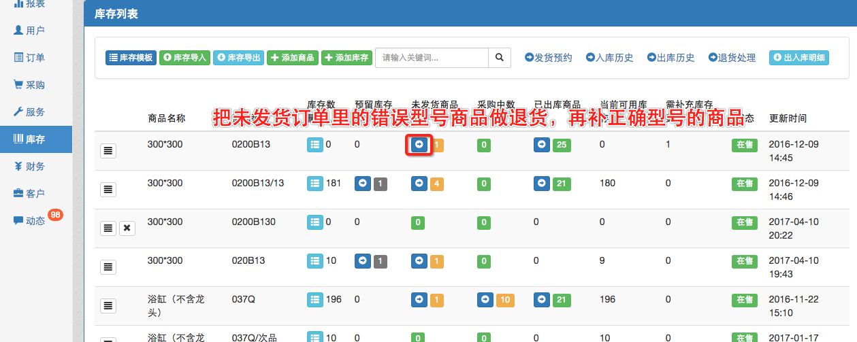Screen dimensions: 857x342
Task: Click the 库存导入 button
Action: point(184,58)
